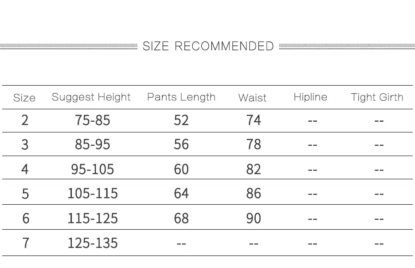This screenshot has width=415, height=268.
Task: Click the SIZE RECOMMENDED heading
Action: 208,46
